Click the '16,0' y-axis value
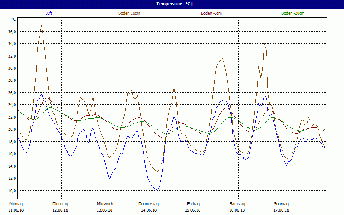This screenshot has width=344, height=215. click(x=12, y=154)
